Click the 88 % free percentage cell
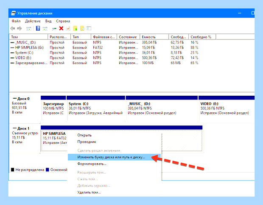Image resolution: width=263 pixels, height=205 pixels. [194, 48]
